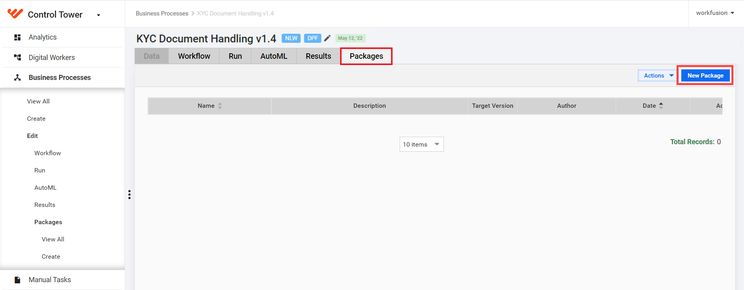Click the Author column header

pyautogui.click(x=567, y=106)
